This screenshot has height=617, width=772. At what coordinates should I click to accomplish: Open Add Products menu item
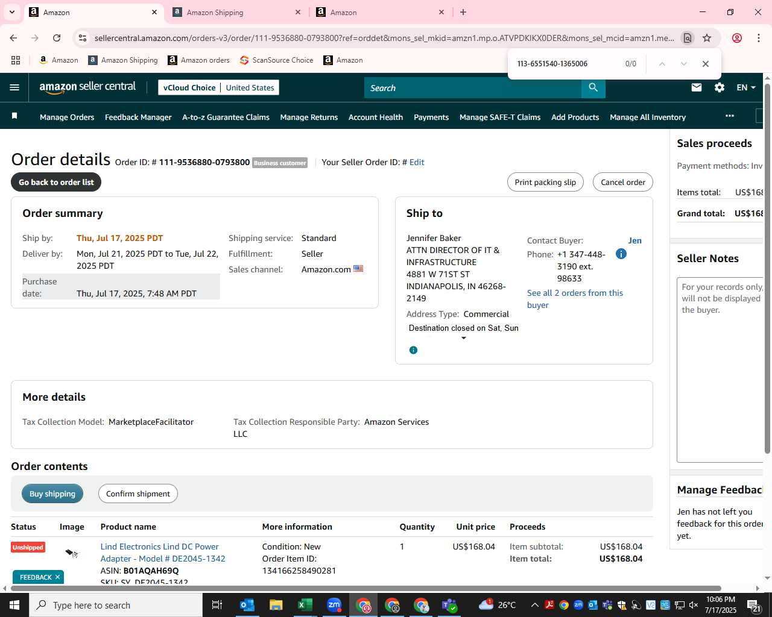pyautogui.click(x=575, y=117)
